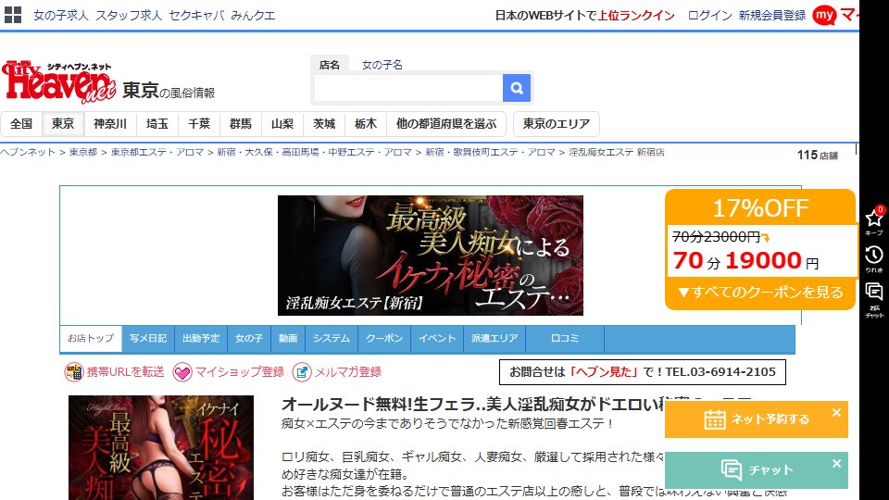Viewport: 889px width, 500px height.
Task: Select 群馬 in region bar
Action: [x=241, y=123]
